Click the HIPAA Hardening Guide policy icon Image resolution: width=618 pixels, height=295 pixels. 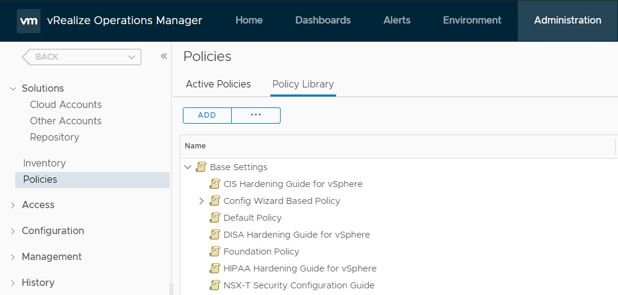click(x=214, y=268)
